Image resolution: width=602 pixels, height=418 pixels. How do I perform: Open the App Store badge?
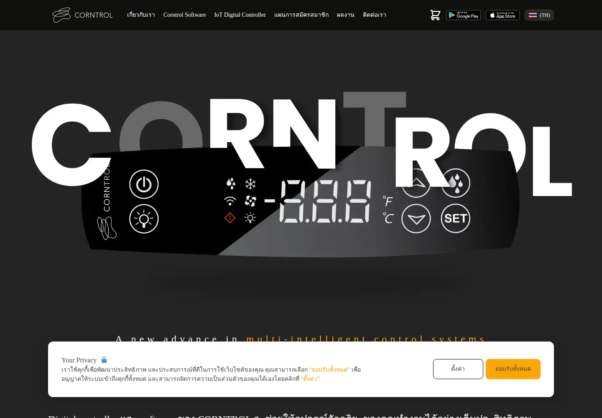coord(503,15)
